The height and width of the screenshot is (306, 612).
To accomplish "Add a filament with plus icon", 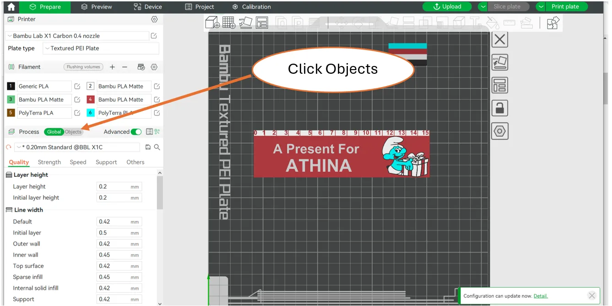I will 112,67.
